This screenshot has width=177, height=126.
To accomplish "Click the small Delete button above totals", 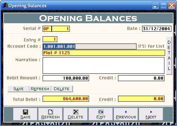I will click(x=62, y=89).
